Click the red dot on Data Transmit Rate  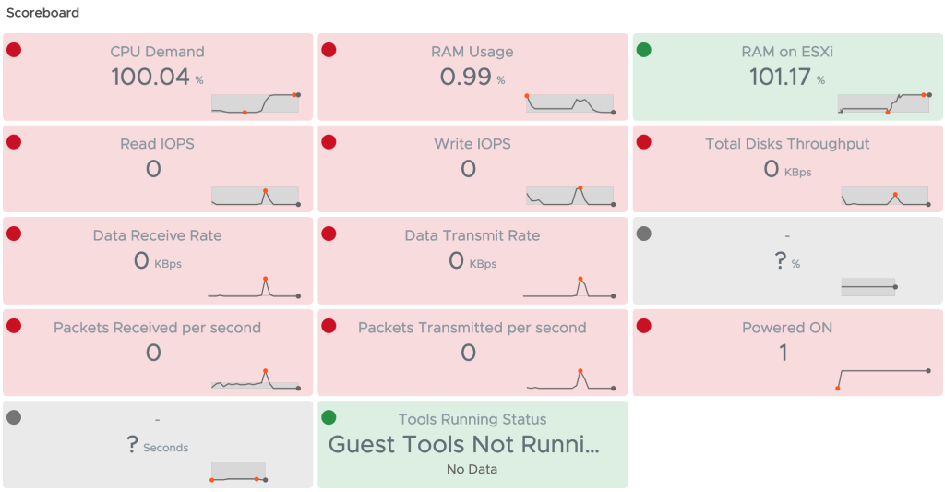pos(329,234)
